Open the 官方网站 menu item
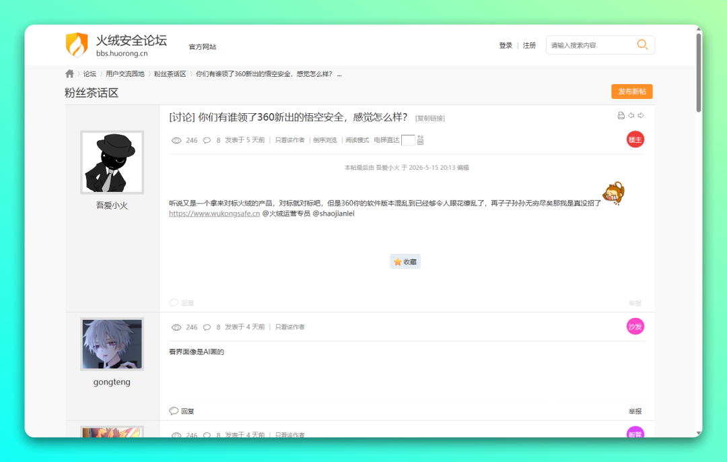727x462 pixels. 202,47
